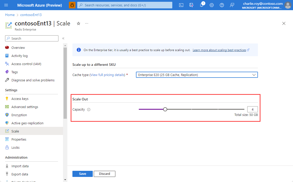
Task: Open Import data for the cache
Action: point(20,166)
